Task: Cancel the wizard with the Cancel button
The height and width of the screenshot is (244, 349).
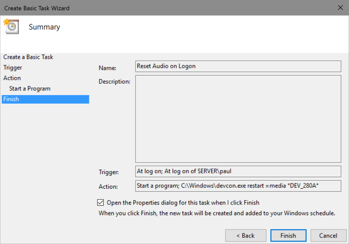Action: pos(328,236)
